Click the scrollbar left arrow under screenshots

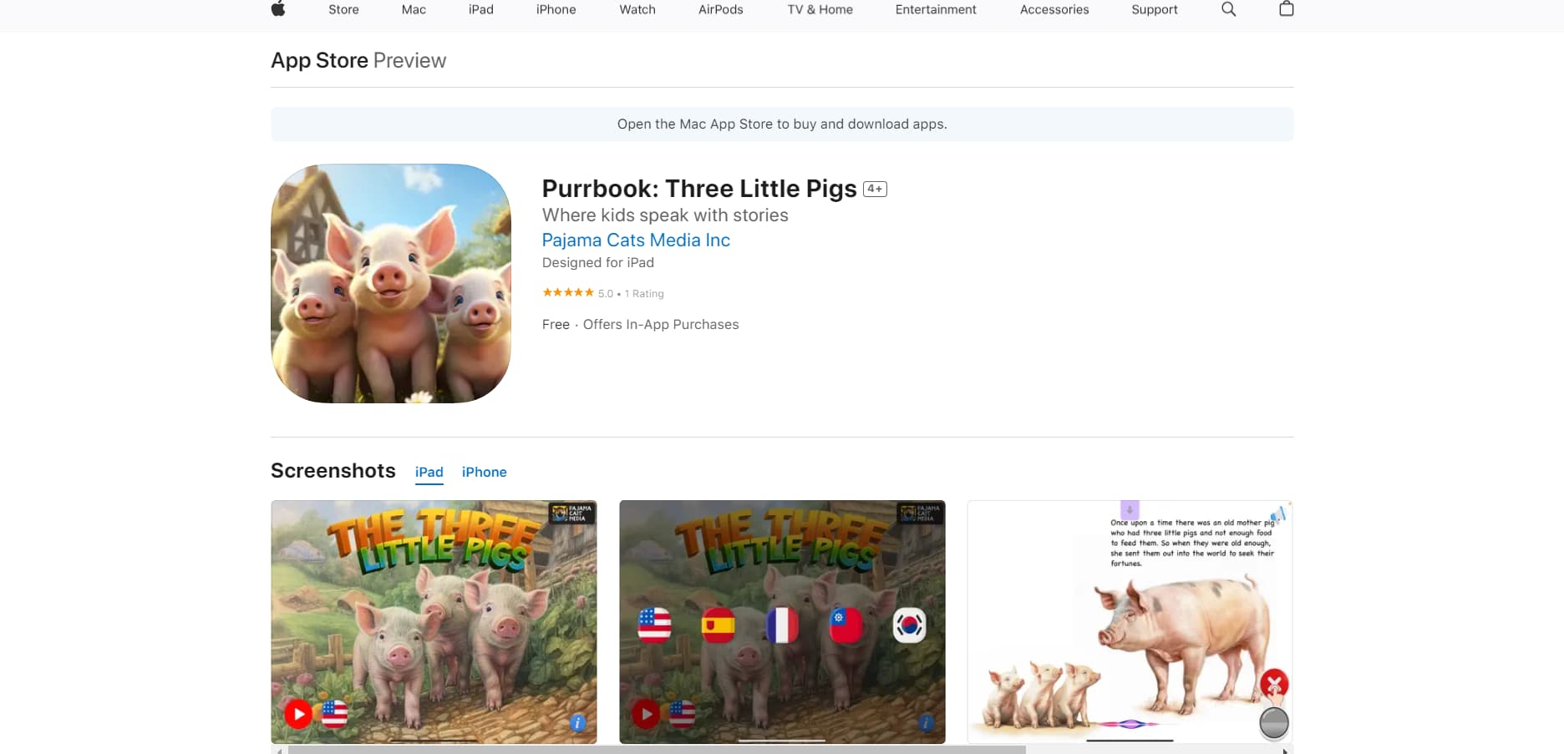pos(277,751)
